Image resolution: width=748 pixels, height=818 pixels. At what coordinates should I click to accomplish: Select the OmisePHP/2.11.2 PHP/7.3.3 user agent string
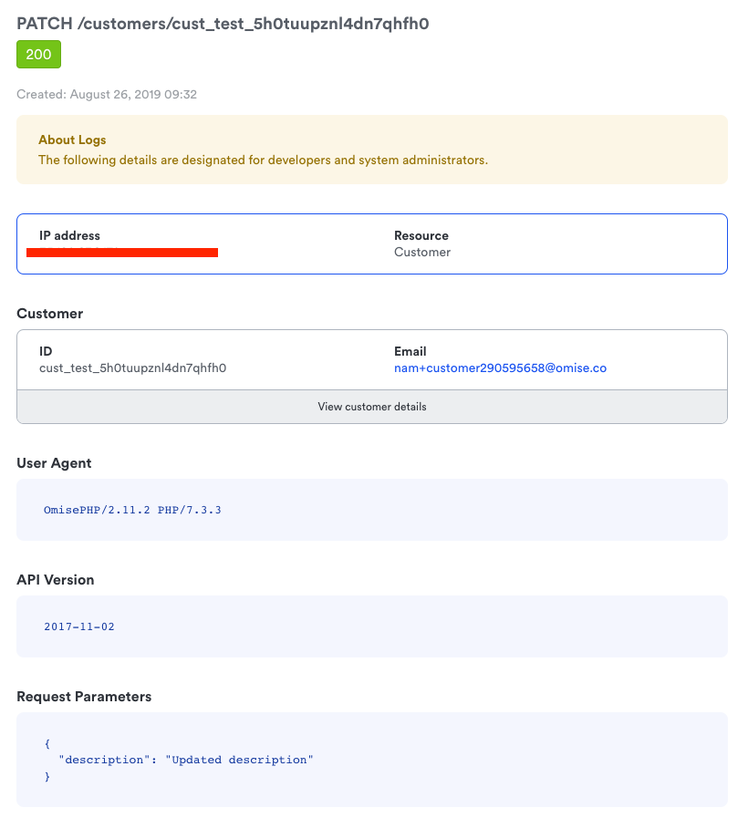[x=132, y=510]
